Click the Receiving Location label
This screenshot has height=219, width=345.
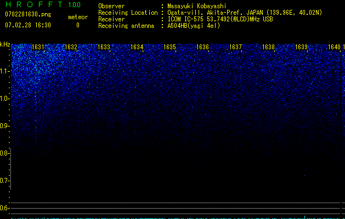point(128,13)
